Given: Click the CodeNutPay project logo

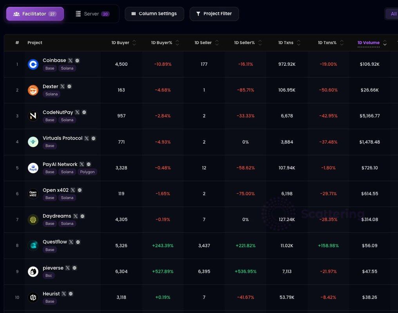Looking at the screenshot, I should point(33,116).
